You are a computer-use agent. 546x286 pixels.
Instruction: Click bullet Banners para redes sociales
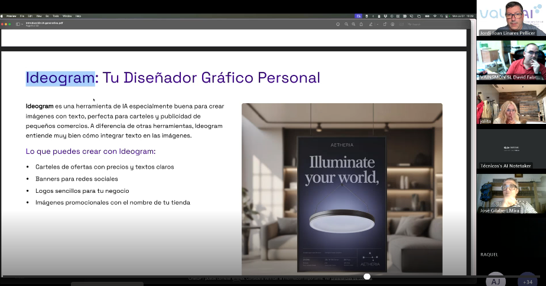[77, 179]
